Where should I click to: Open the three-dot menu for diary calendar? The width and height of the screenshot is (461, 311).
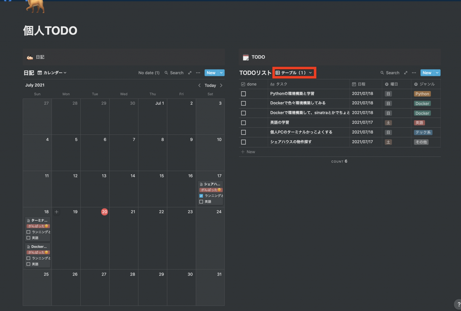[198, 73]
